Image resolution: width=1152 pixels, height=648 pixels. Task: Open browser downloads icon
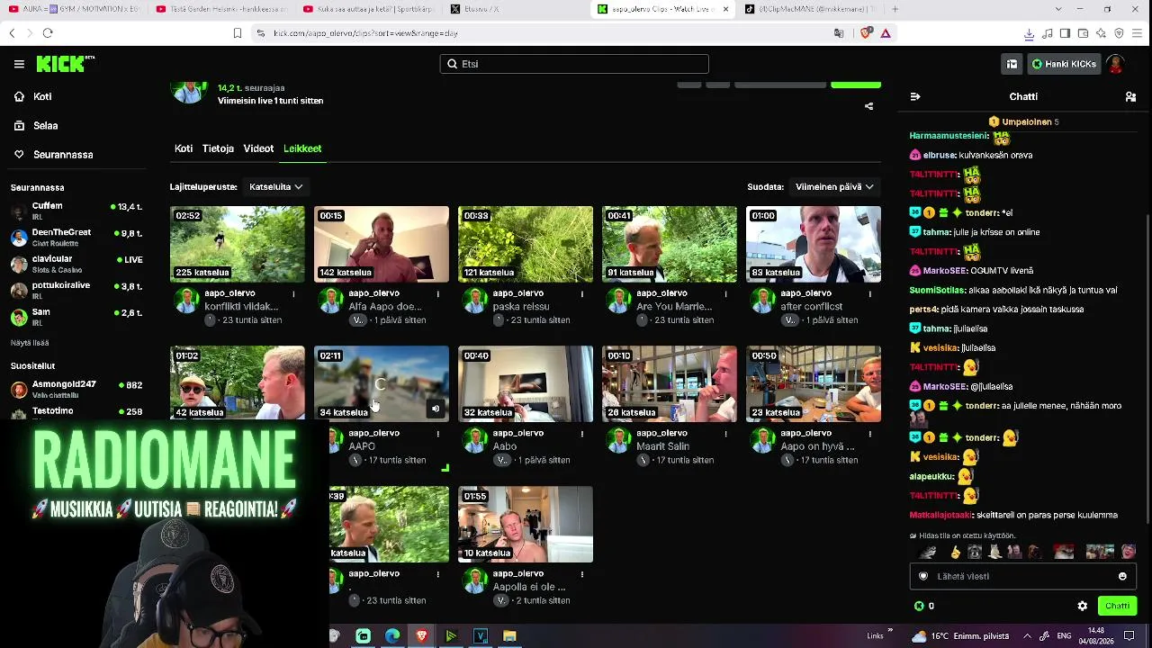pyautogui.click(x=1029, y=33)
